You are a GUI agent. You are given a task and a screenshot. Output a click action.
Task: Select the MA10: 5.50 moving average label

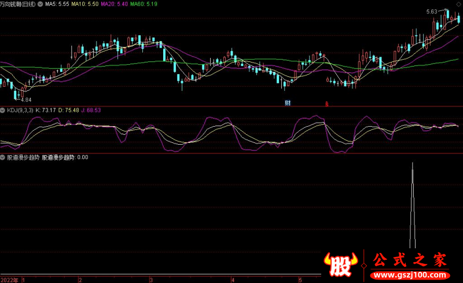(x=85, y=4)
